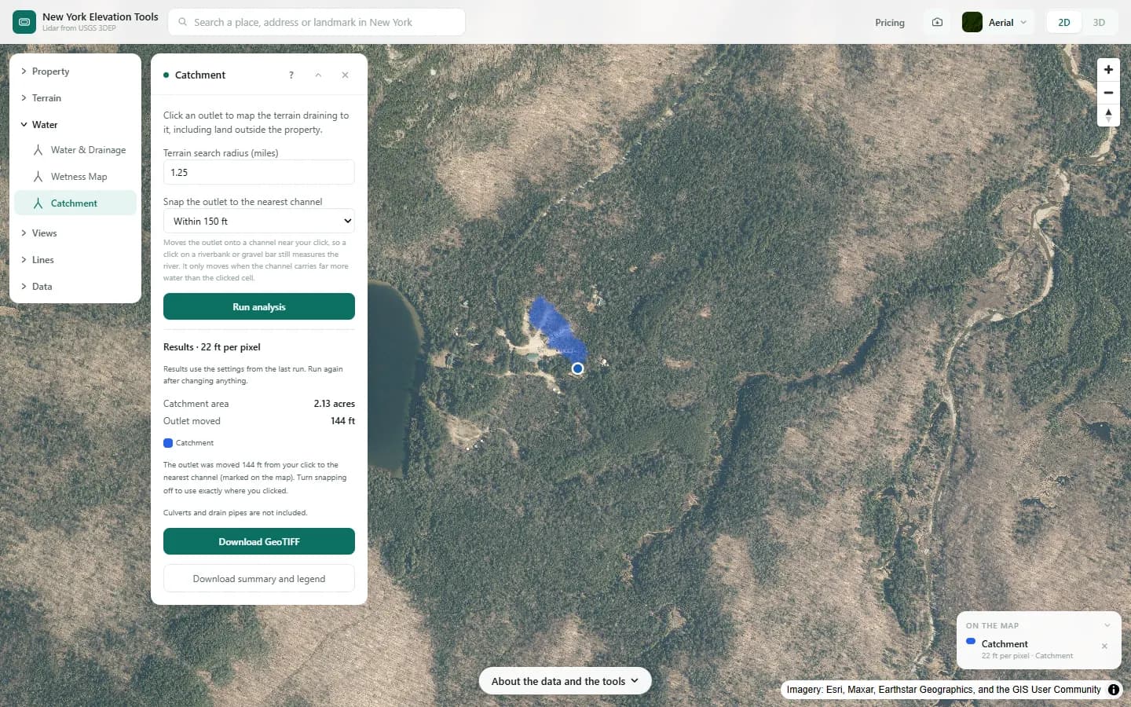Open the snap outlet distance dropdown

point(259,221)
